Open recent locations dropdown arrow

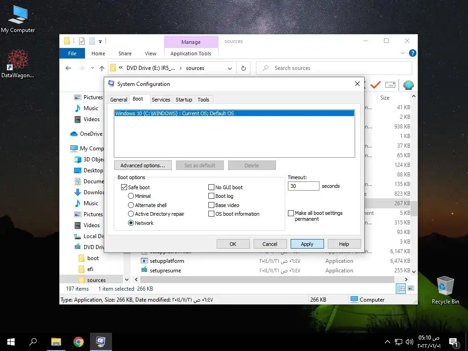pos(92,68)
